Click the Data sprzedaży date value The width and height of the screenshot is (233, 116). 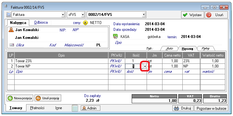(155, 30)
